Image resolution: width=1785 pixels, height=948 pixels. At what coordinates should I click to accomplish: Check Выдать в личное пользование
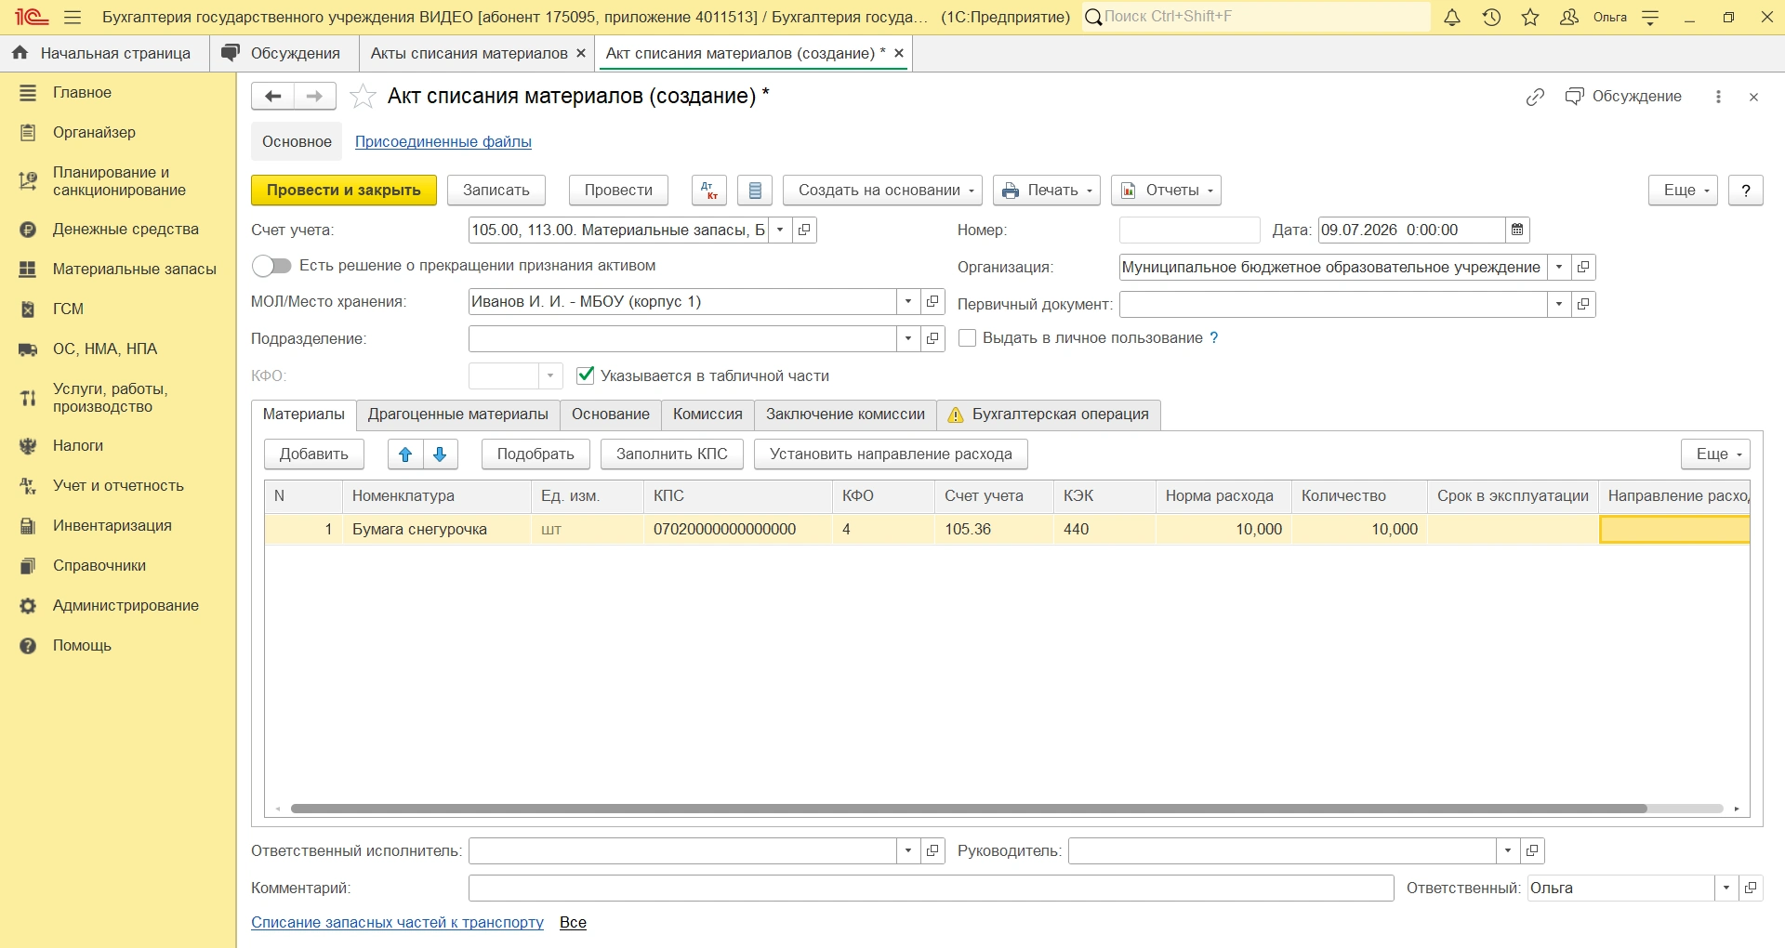pos(967,338)
